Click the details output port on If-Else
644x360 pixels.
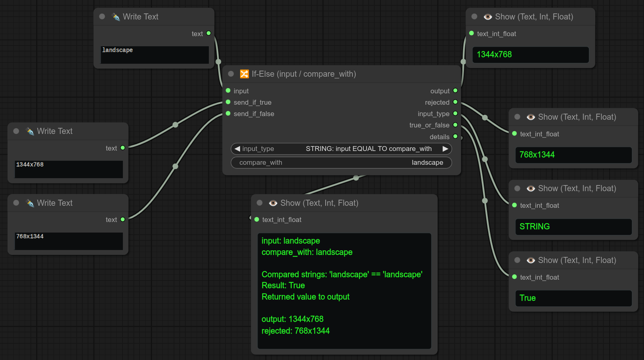pyautogui.click(x=455, y=137)
